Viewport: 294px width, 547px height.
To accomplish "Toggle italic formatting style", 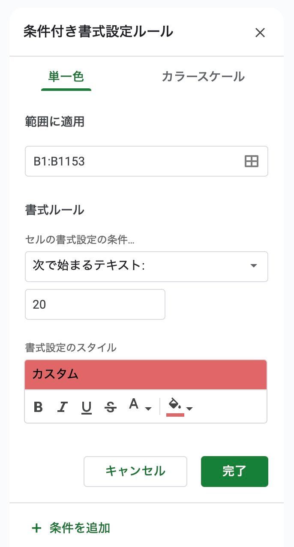I will (x=63, y=407).
